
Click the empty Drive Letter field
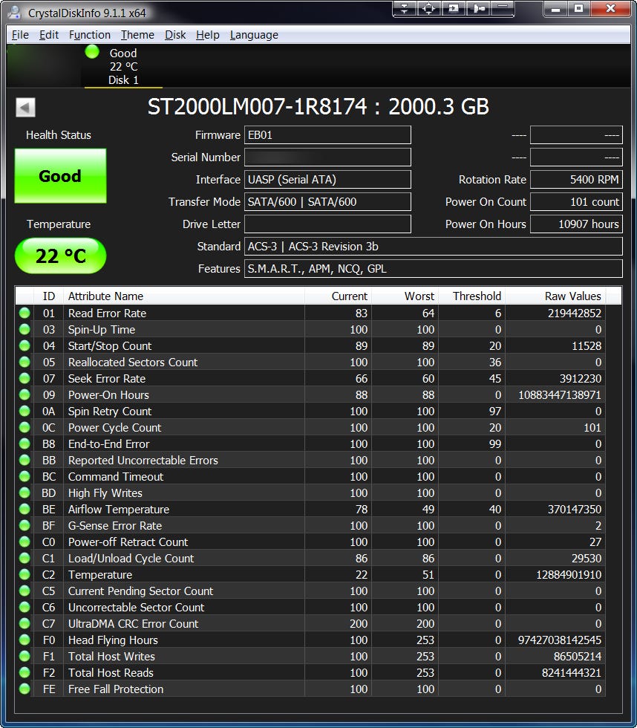pyautogui.click(x=327, y=224)
